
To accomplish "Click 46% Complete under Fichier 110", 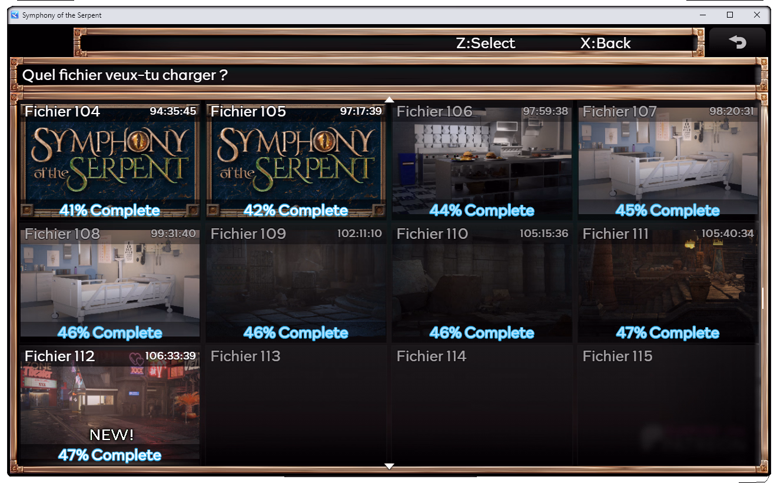I will (x=482, y=333).
